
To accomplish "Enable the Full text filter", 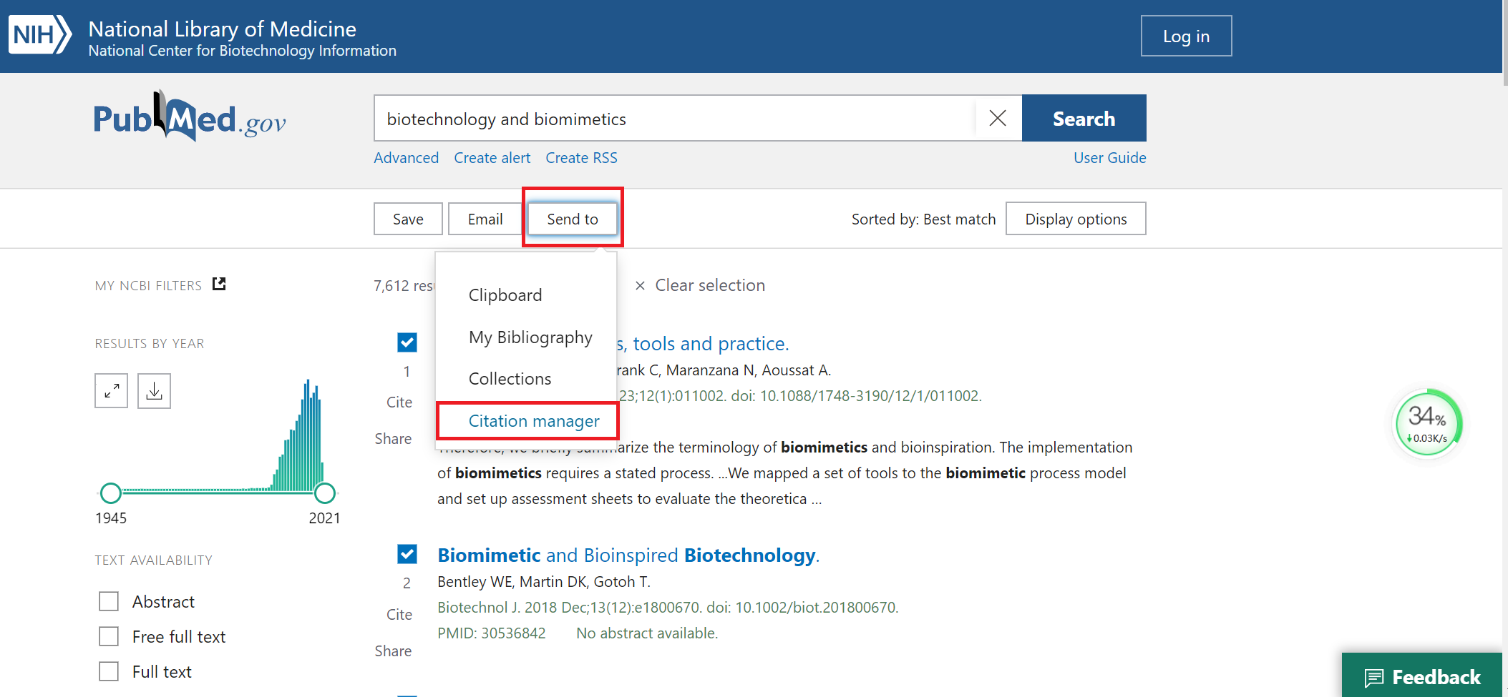I will pos(109,671).
